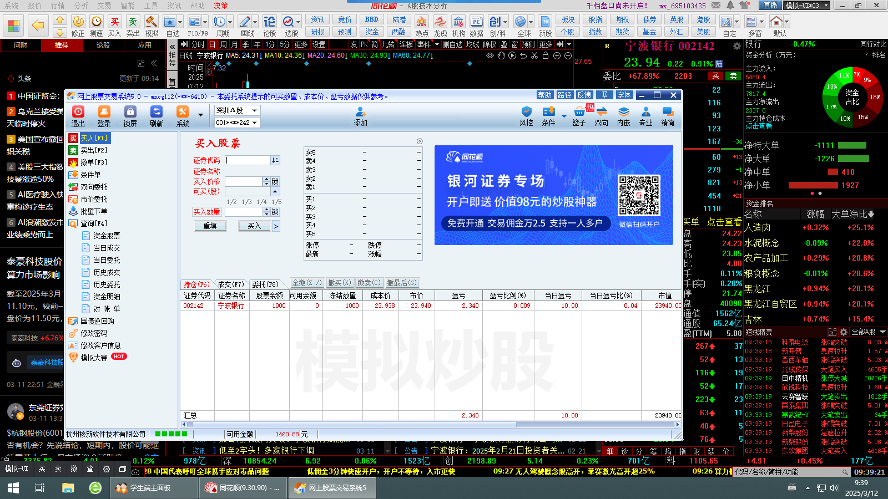Toggle the 锁 lock beside 买入价格
888x499 pixels.
coord(275,181)
